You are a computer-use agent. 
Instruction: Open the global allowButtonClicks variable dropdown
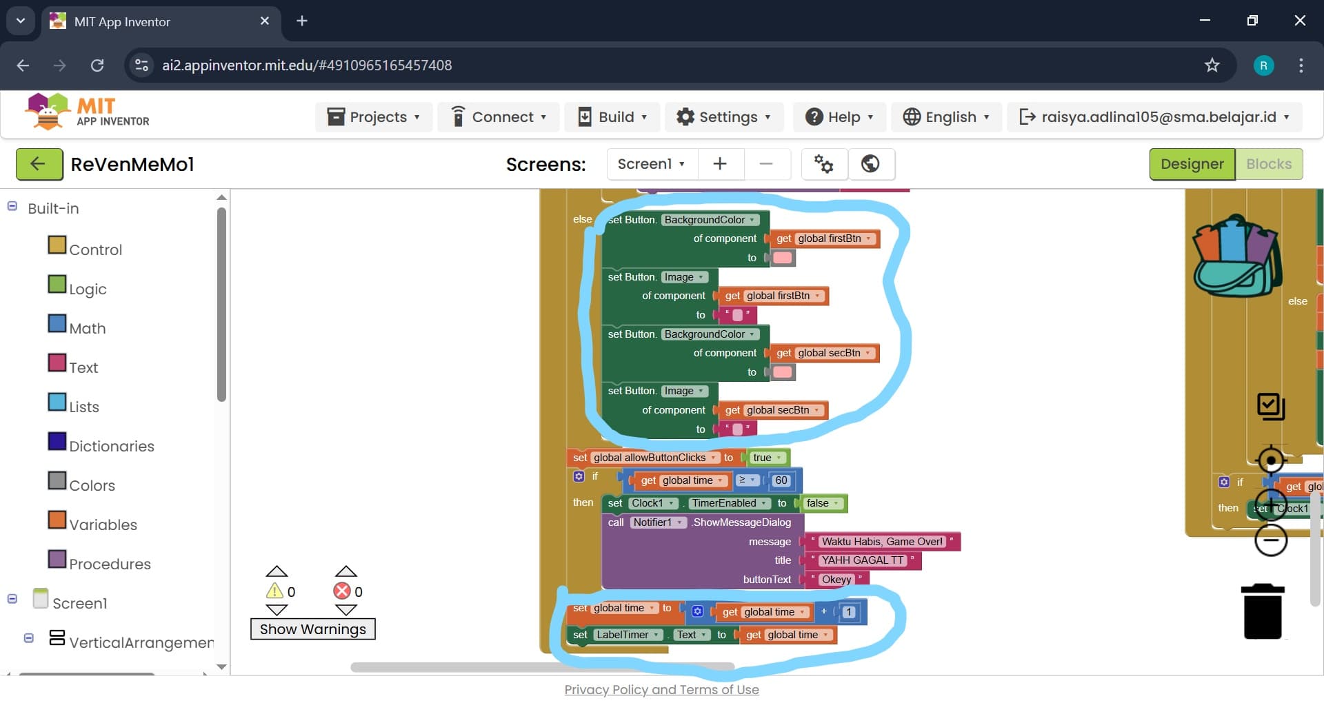656,458
